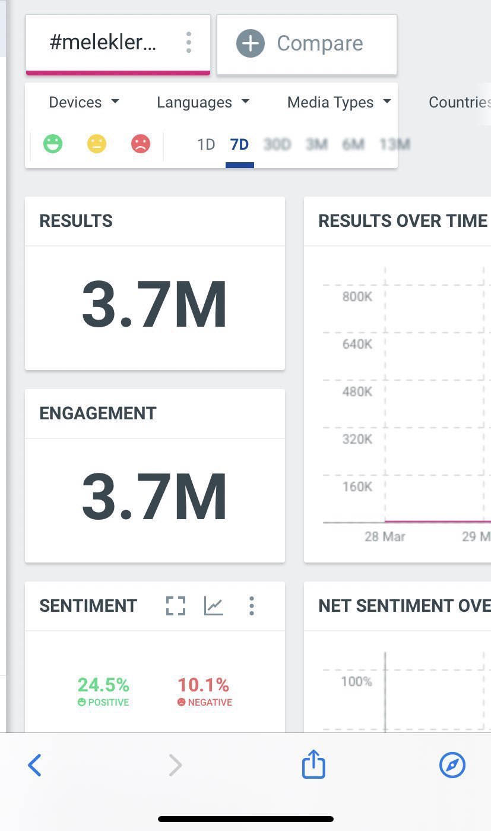
Task: Switch Sentiment card to line chart view
Action: [213, 606]
